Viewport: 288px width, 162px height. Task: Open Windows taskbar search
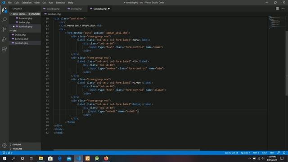click(13, 158)
